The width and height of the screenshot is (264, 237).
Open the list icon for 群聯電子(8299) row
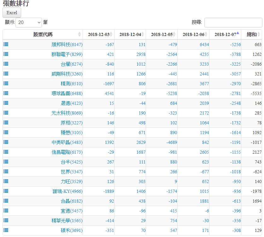pos(6,54)
